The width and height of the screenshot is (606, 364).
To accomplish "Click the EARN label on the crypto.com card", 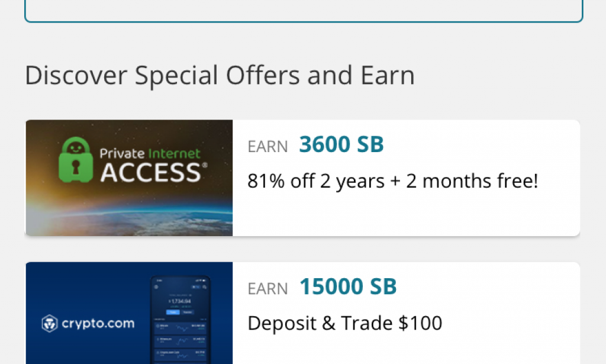I will click(x=267, y=289).
